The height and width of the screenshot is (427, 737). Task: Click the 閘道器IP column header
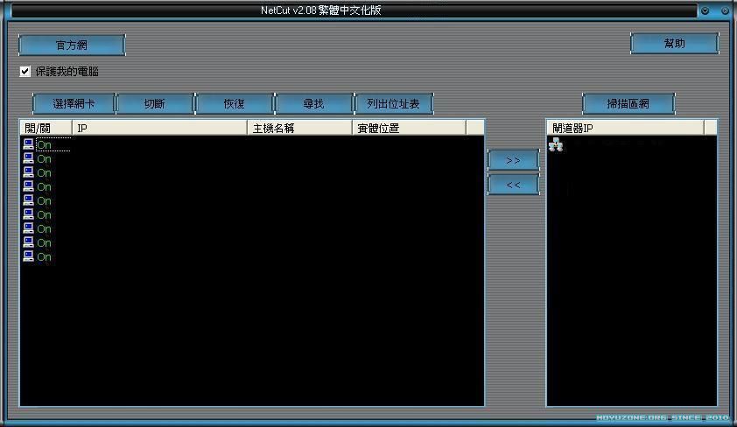pos(626,128)
